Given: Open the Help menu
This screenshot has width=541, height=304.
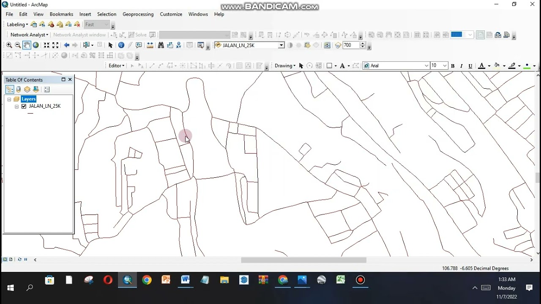Looking at the screenshot, I should 219,14.
